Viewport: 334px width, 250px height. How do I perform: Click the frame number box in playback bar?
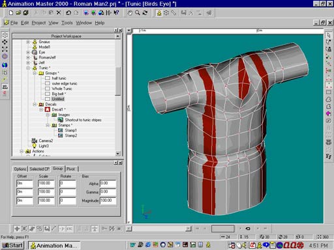coord(222,229)
